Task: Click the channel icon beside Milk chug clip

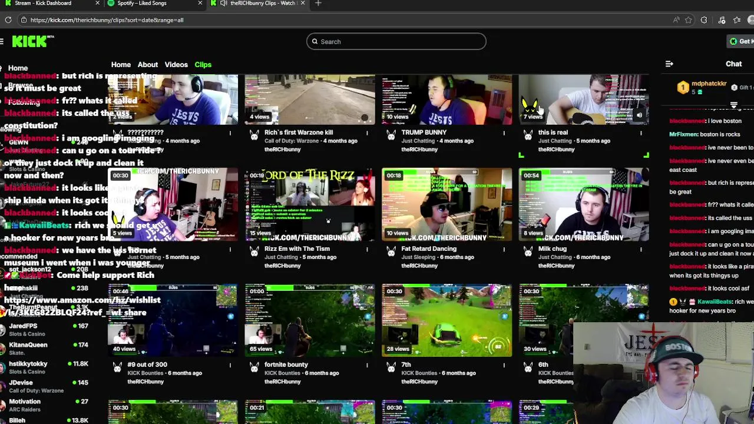Action: [x=528, y=251]
